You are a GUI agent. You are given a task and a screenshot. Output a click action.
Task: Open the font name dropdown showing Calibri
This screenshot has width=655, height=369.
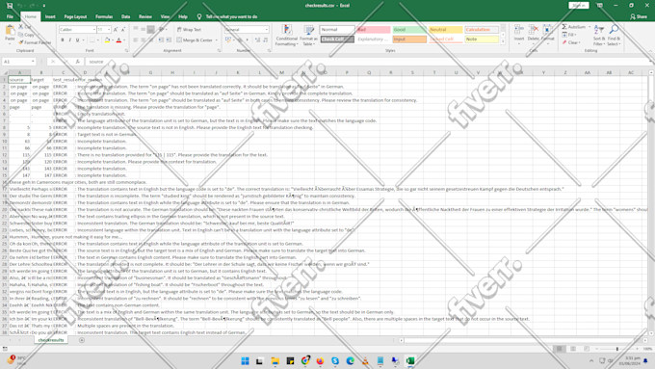click(94, 30)
